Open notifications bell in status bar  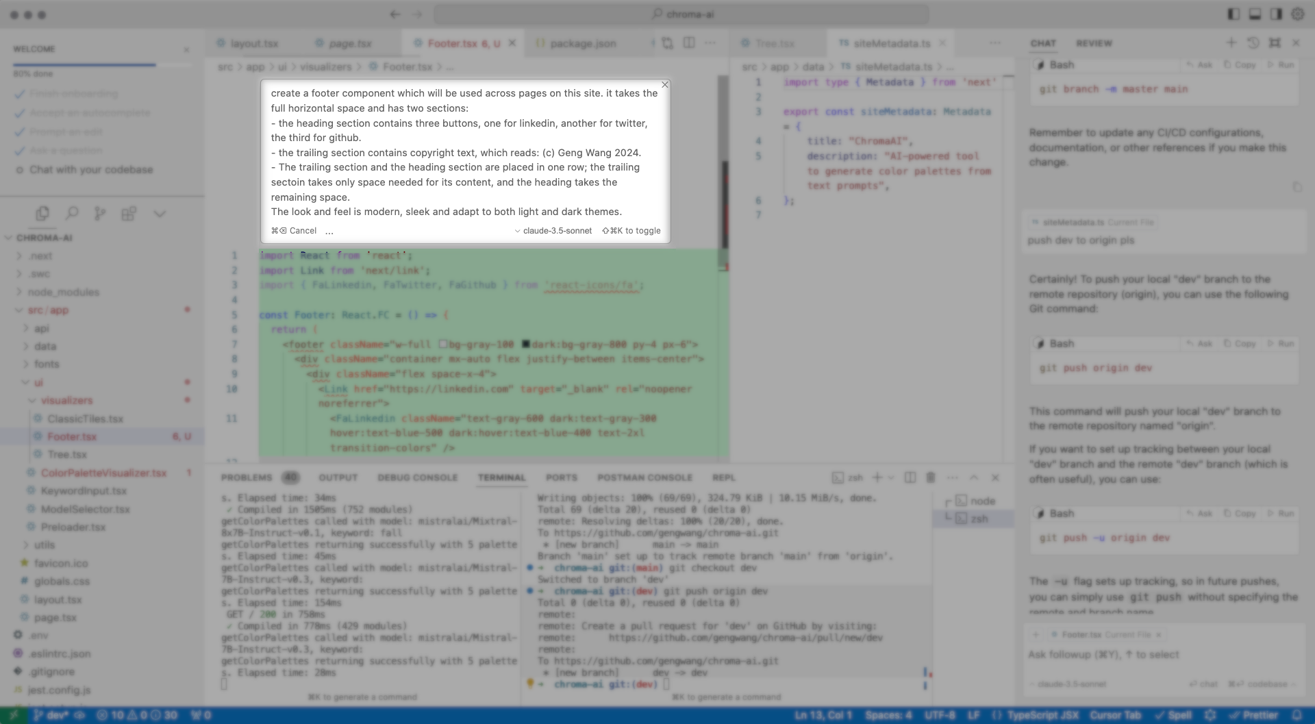pyautogui.click(x=1297, y=715)
